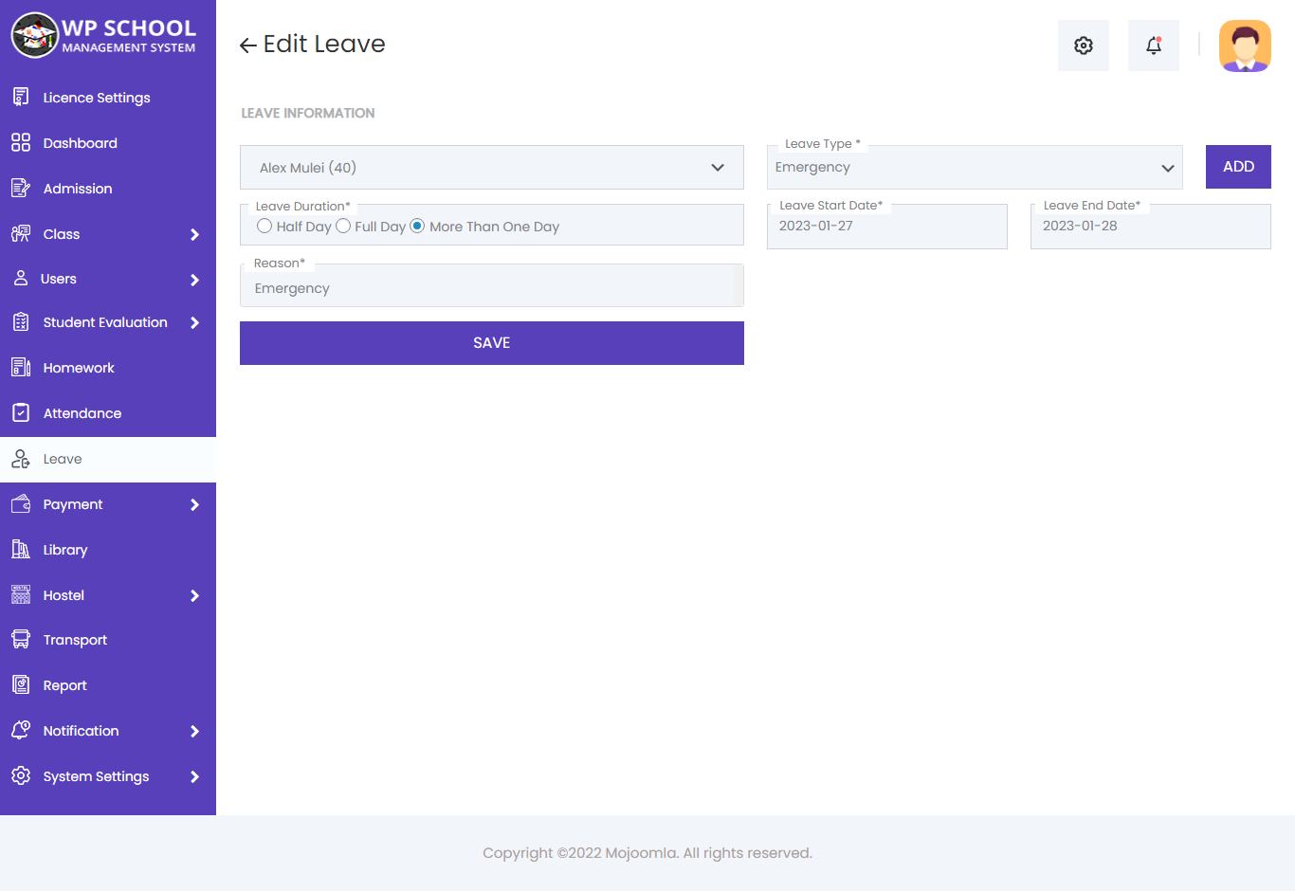Click the SAVE button
This screenshot has height=892, width=1295.
[492, 343]
